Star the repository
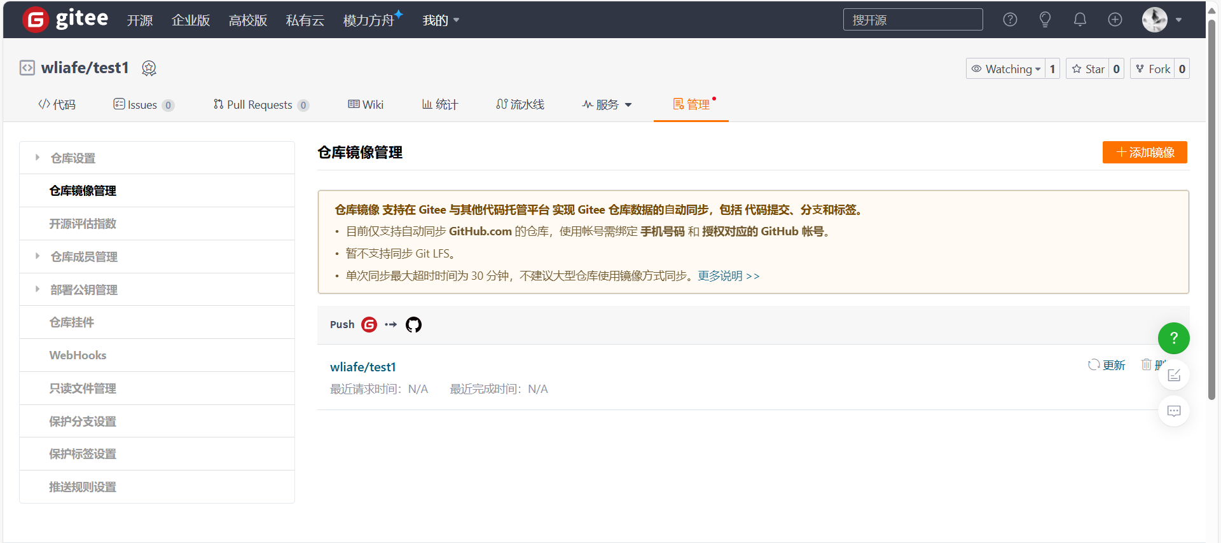This screenshot has height=543, width=1221. [1088, 69]
